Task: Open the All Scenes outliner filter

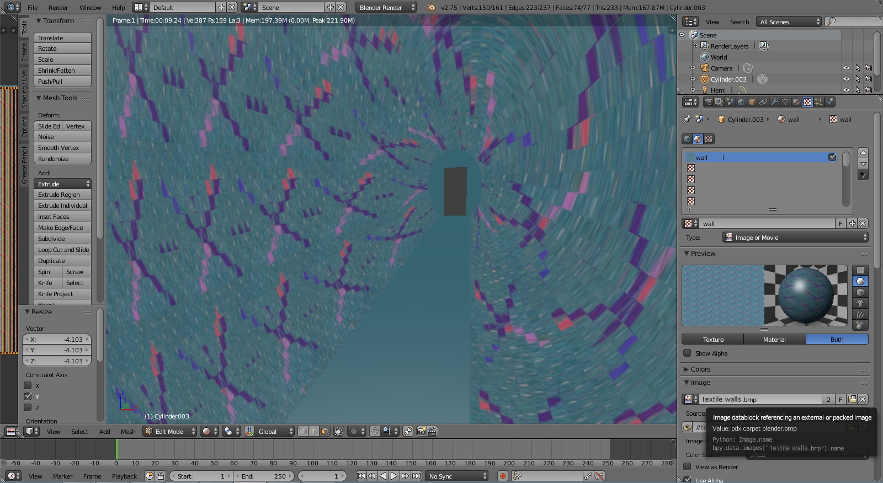Action: click(x=790, y=22)
